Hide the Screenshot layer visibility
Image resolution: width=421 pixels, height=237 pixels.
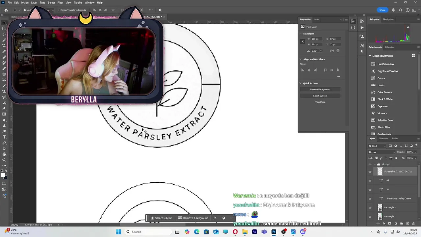(370, 171)
